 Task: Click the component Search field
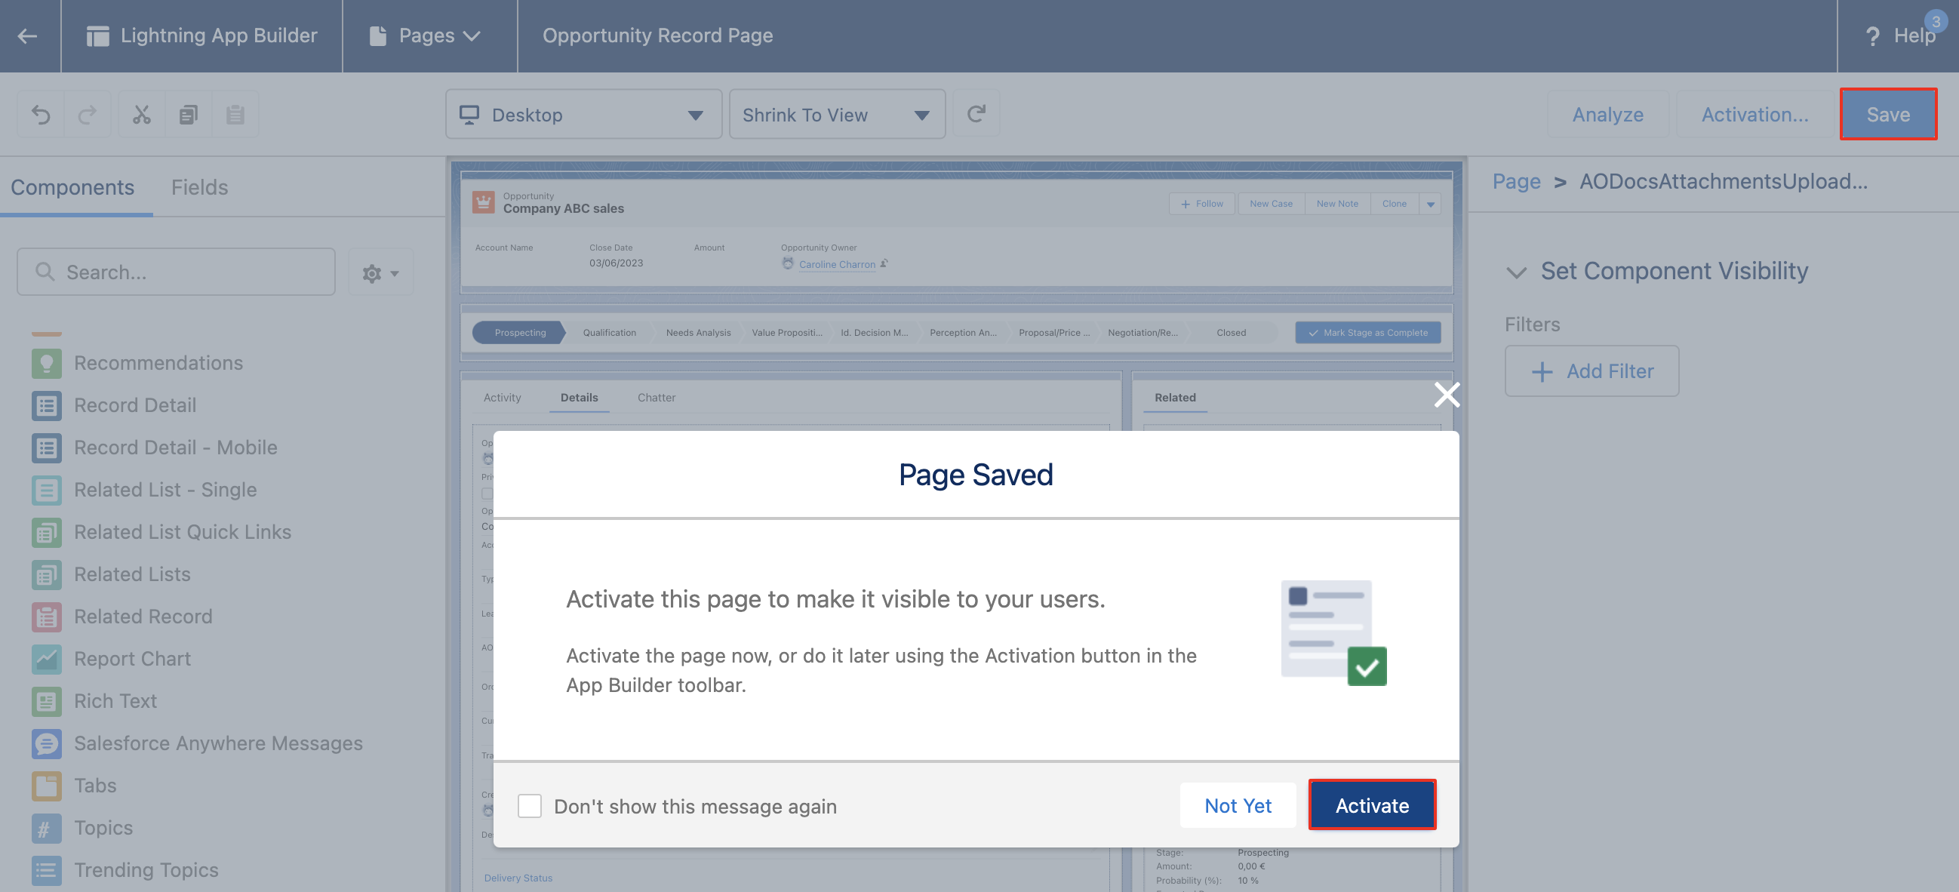point(177,272)
